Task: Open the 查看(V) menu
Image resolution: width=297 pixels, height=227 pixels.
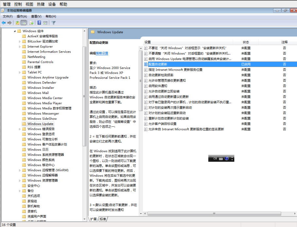Action: click(36, 16)
